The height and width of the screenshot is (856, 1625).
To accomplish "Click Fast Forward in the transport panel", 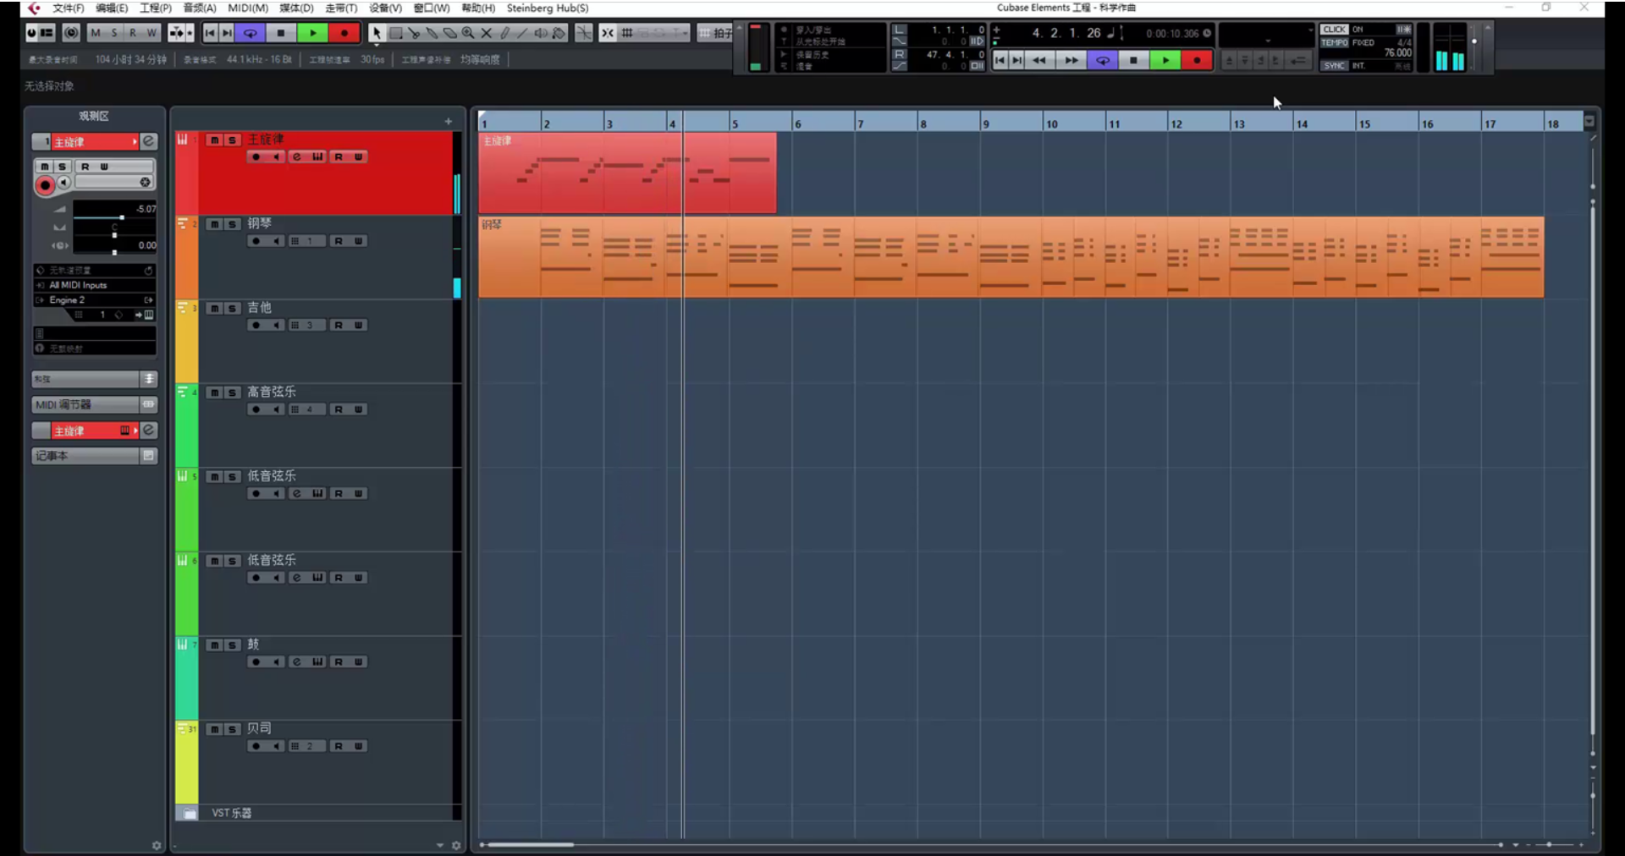I will coord(1071,60).
